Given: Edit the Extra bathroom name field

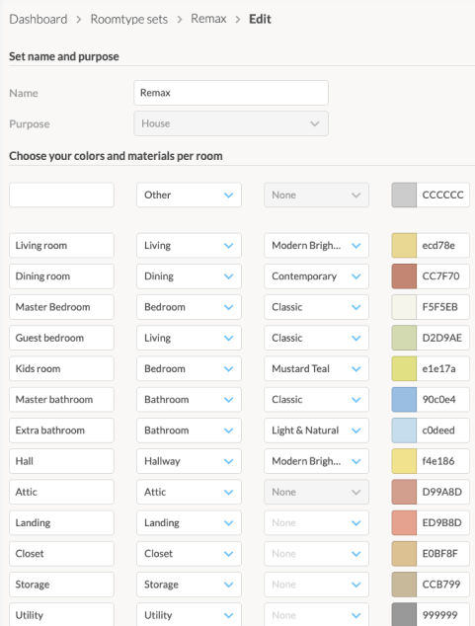Looking at the screenshot, I should (61, 430).
